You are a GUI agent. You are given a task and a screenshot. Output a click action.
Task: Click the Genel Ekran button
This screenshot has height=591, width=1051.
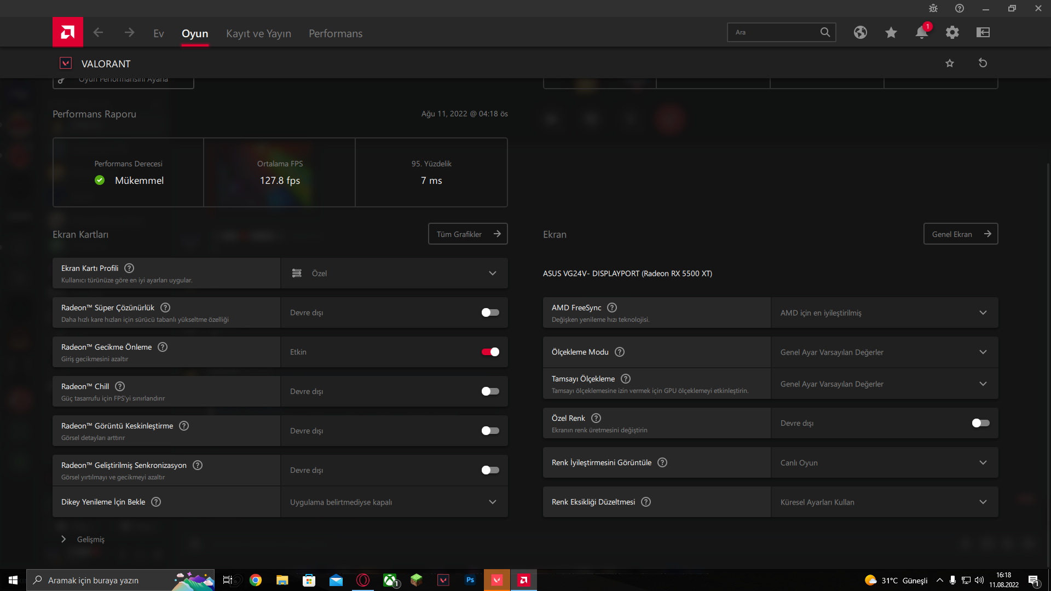click(961, 234)
